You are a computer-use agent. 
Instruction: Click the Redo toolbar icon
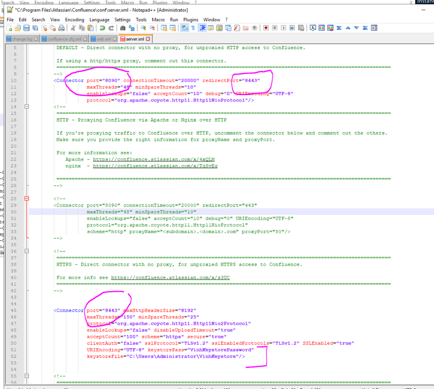click(111, 28)
